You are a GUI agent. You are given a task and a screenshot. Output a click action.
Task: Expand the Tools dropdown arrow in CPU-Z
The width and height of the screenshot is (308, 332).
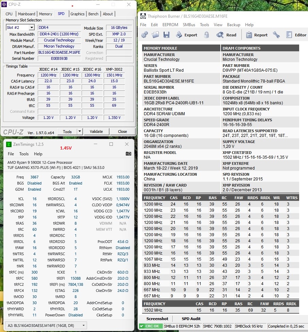[x=80, y=131]
